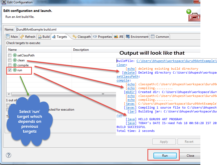This screenshot has height=165, width=217.
Task: Select the Common tab
Action: [160, 37]
